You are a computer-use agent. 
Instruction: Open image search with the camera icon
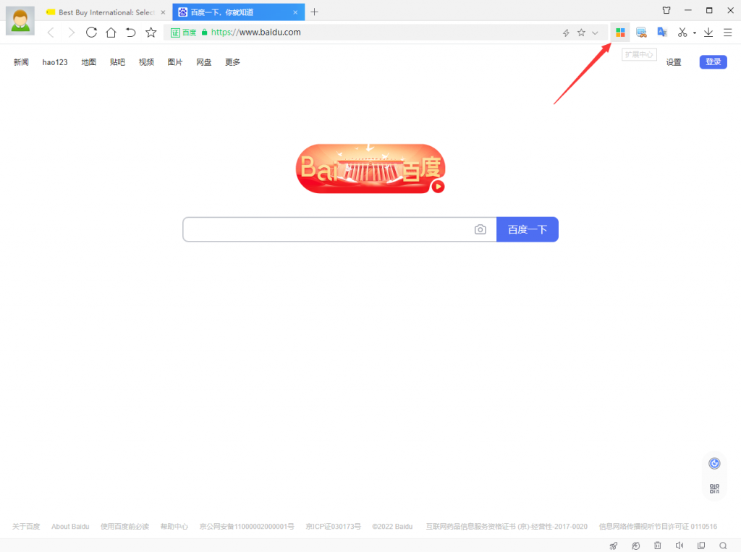[480, 229]
